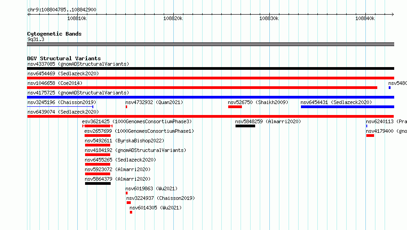Screen dimensions: 407x230
Task: Click the blue bar under nsv4175725
Action: [x=210, y=97]
